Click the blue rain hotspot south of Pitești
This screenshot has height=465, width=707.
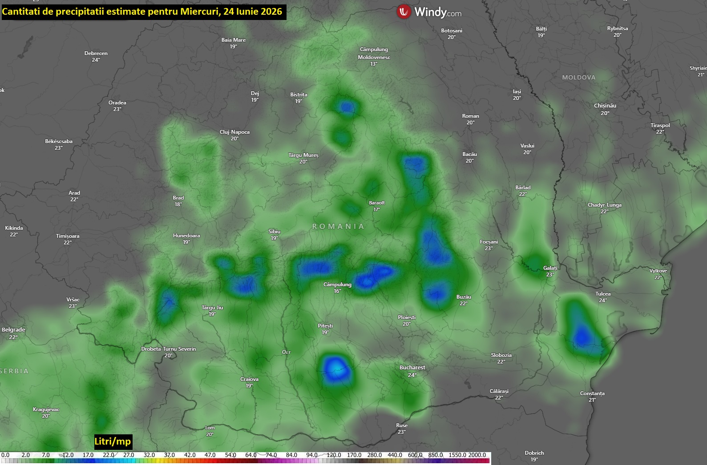point(335,369)
